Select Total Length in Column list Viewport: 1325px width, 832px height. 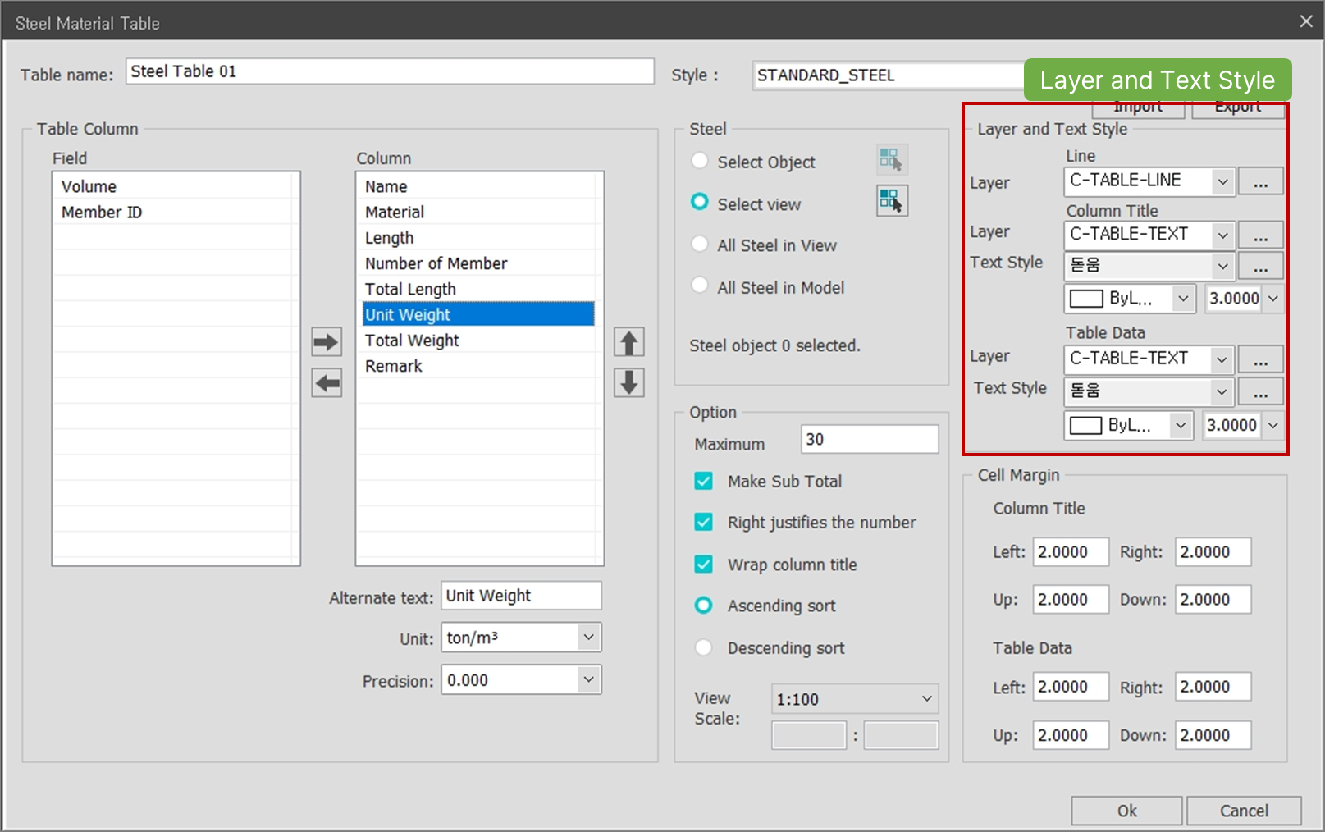pos(479,289)
